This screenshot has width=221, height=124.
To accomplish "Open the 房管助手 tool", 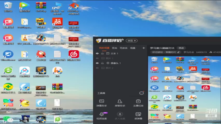I will 120,103.
